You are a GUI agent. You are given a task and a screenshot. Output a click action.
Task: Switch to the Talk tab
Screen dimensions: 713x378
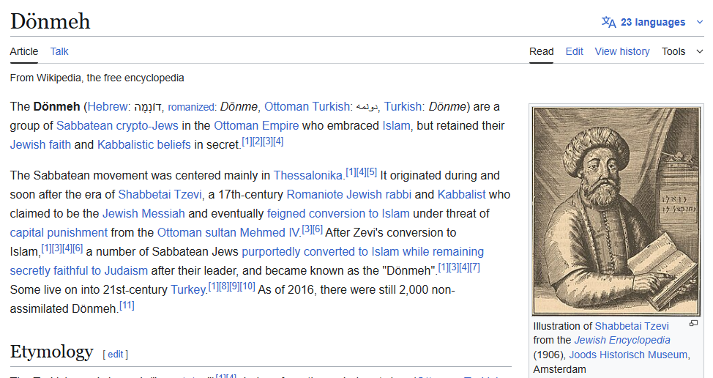coord(59,51)
